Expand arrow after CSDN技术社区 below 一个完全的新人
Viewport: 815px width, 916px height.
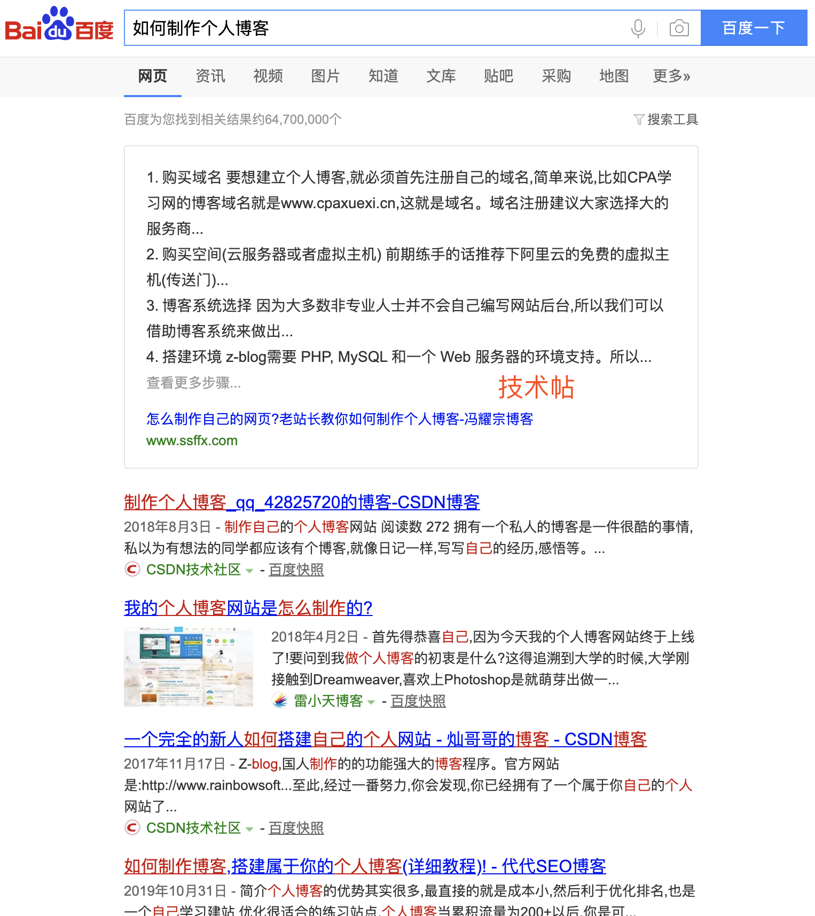pyautogui.click(x=249, y=830)
